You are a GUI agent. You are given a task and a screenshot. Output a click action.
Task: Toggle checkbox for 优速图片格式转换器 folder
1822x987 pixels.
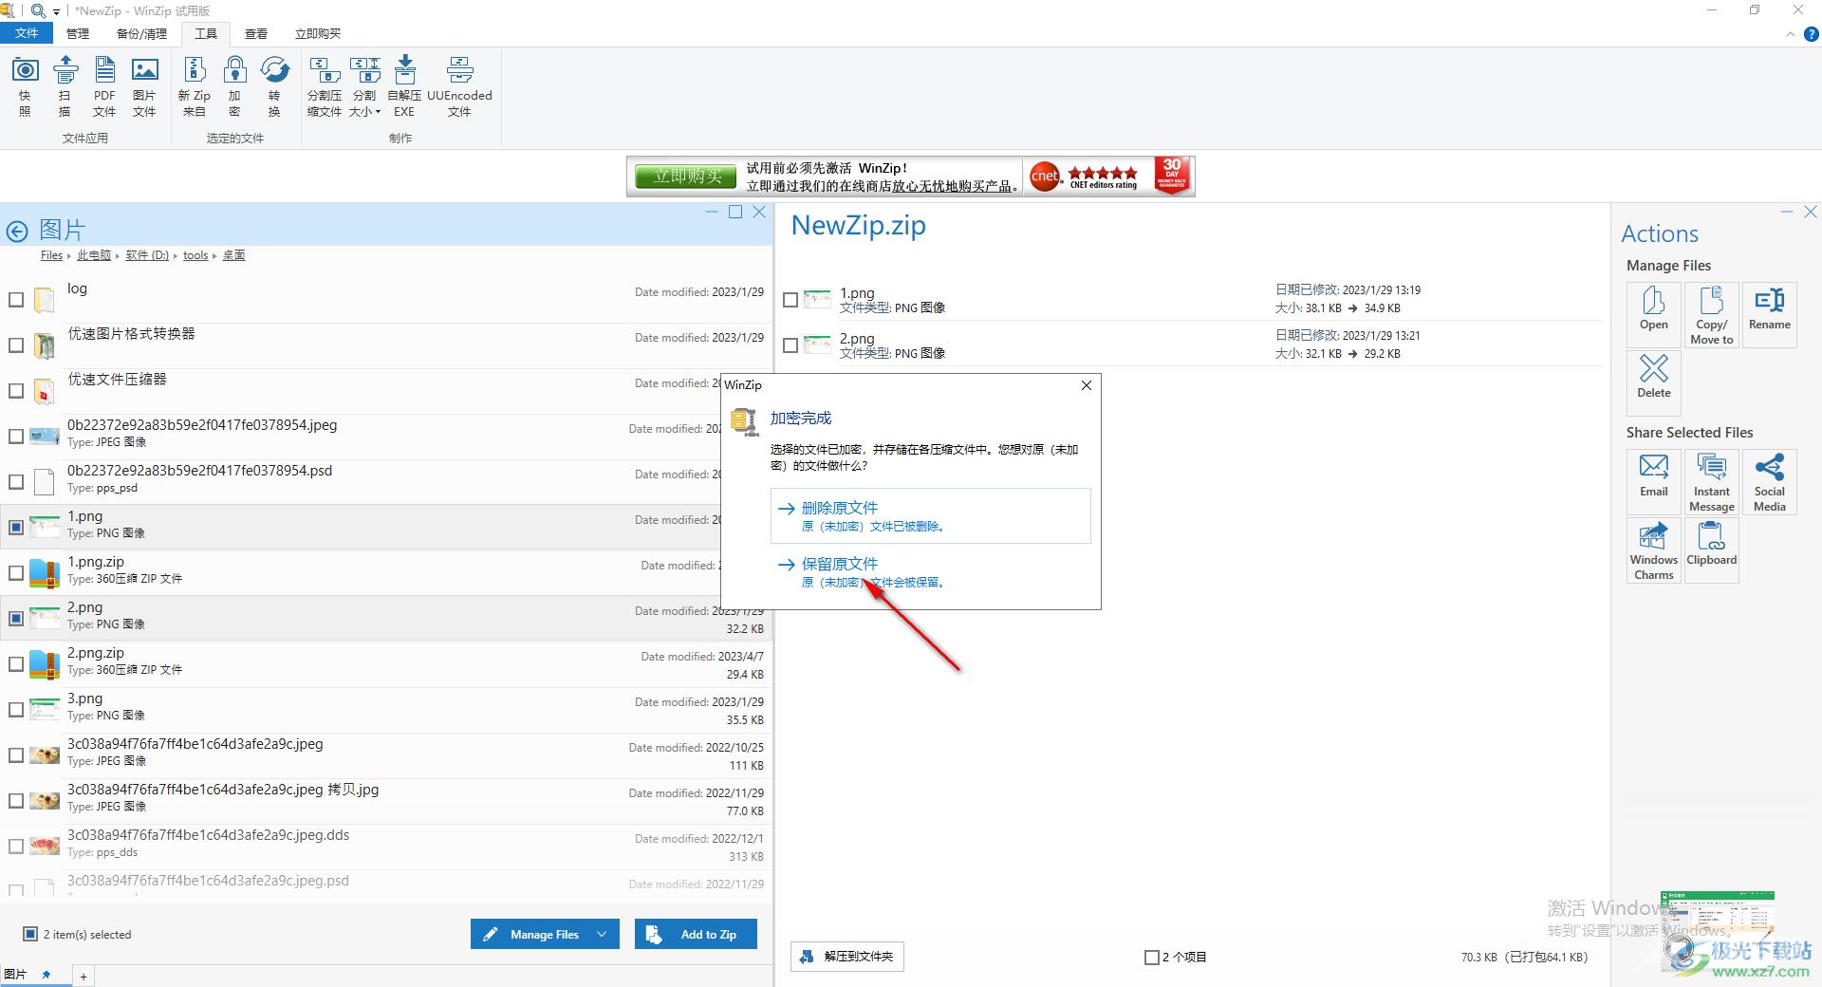click(16, 345)
